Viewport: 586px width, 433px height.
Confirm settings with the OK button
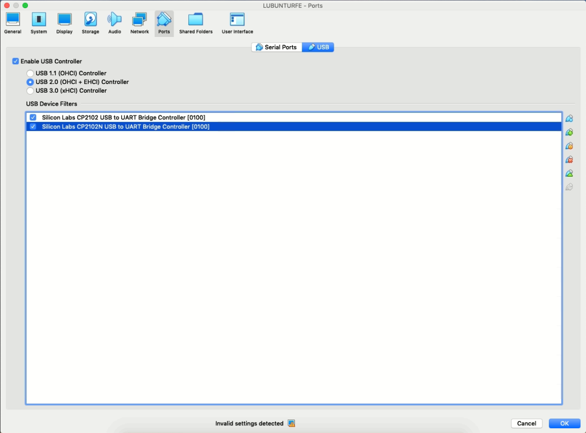564,423
